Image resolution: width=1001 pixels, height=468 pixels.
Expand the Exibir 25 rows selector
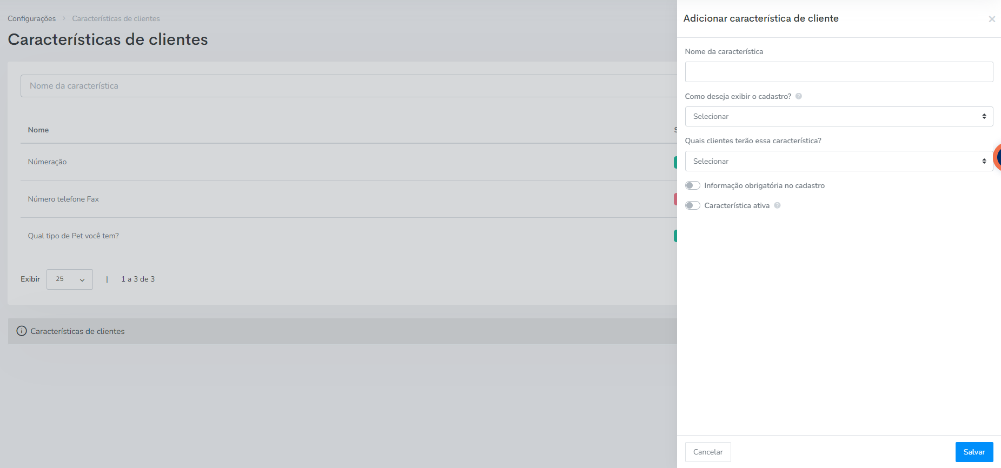click(x=70, y=279)
